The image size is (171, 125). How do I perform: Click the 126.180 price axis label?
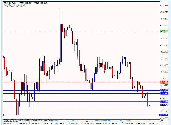[164, 19]
